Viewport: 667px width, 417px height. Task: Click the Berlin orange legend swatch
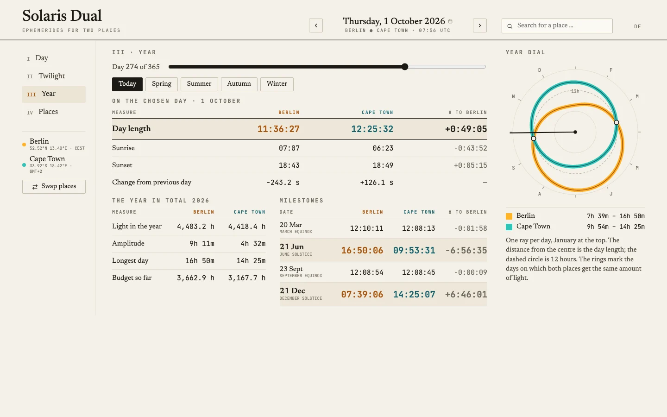509,216
